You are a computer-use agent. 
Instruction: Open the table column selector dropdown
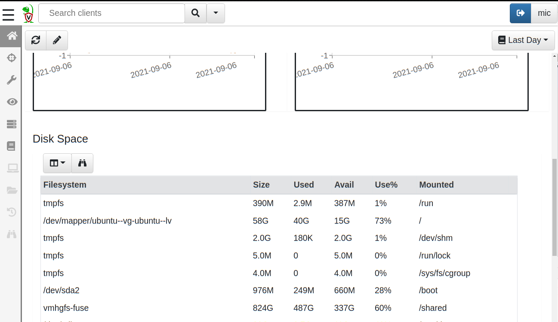coord(57,163)
